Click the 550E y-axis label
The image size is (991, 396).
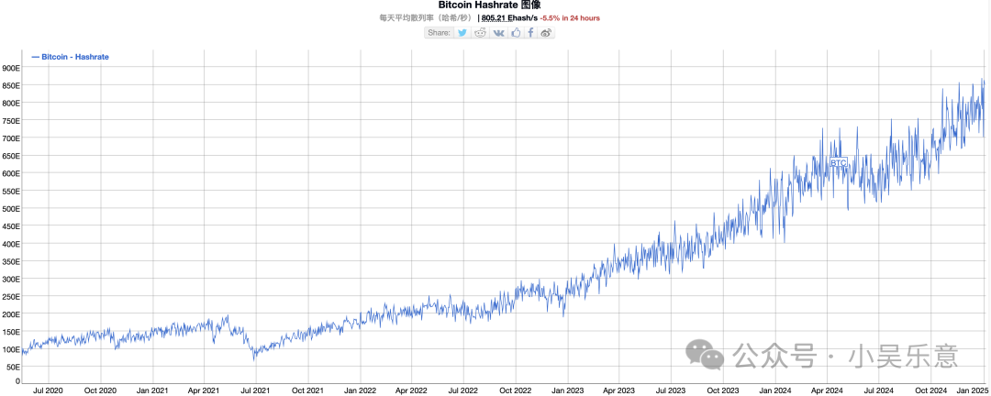pos(11,190)
